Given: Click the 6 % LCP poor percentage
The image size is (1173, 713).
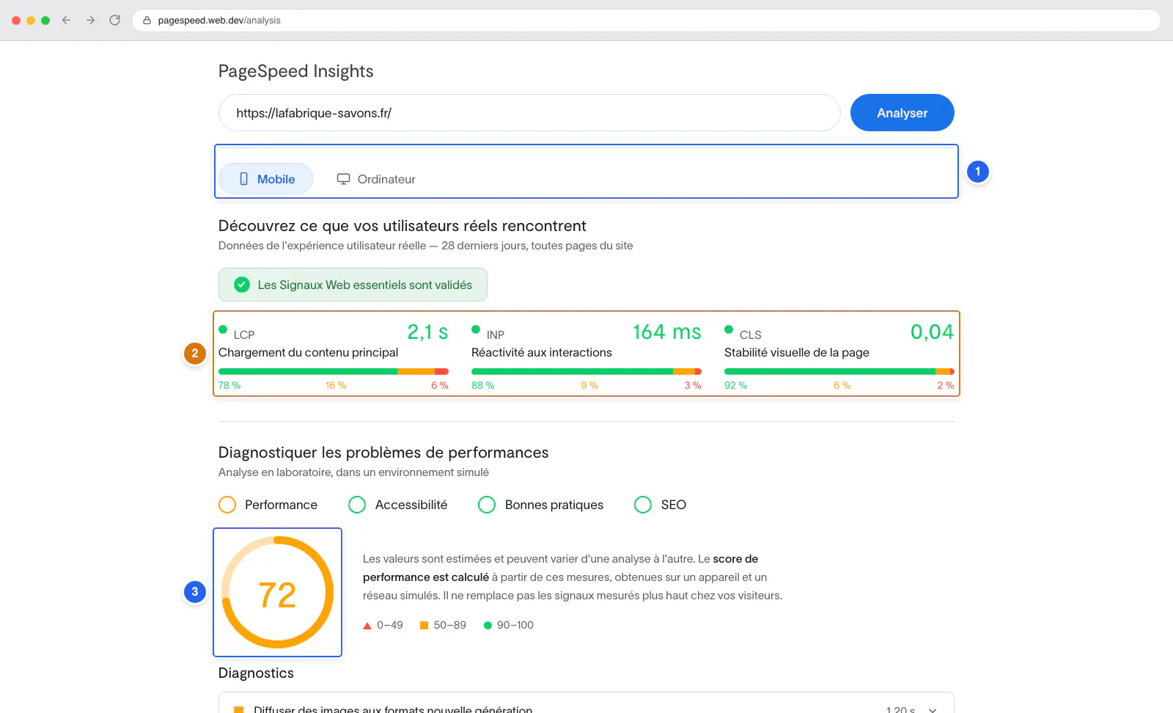Looking at the screenshot, I should (440, 385).
